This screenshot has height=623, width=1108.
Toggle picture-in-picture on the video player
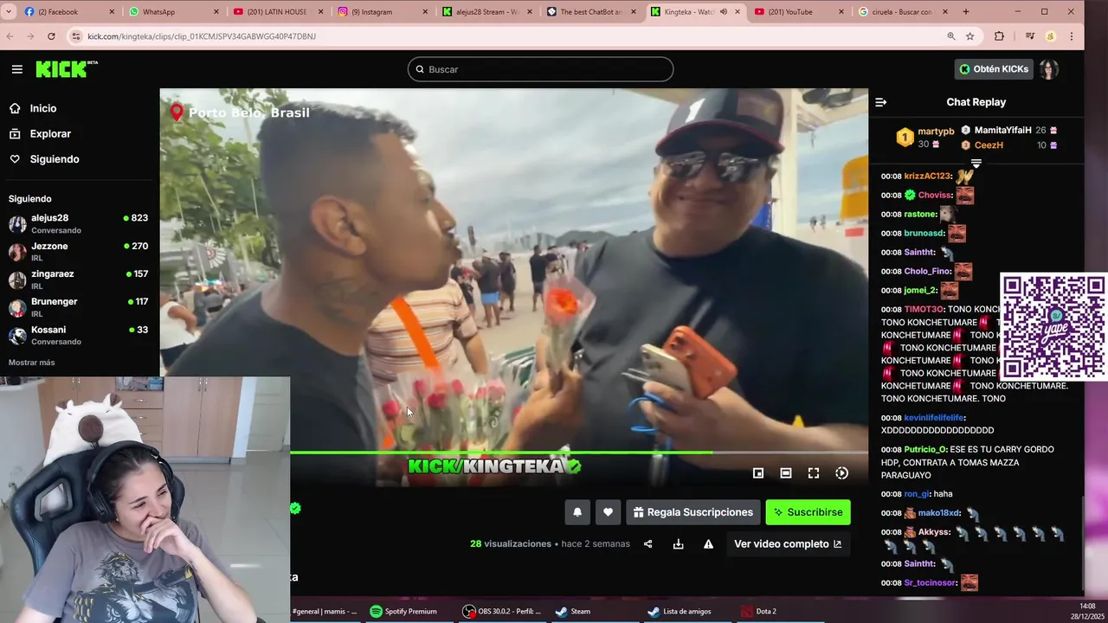pyautogui.click(x=758, y=473)
